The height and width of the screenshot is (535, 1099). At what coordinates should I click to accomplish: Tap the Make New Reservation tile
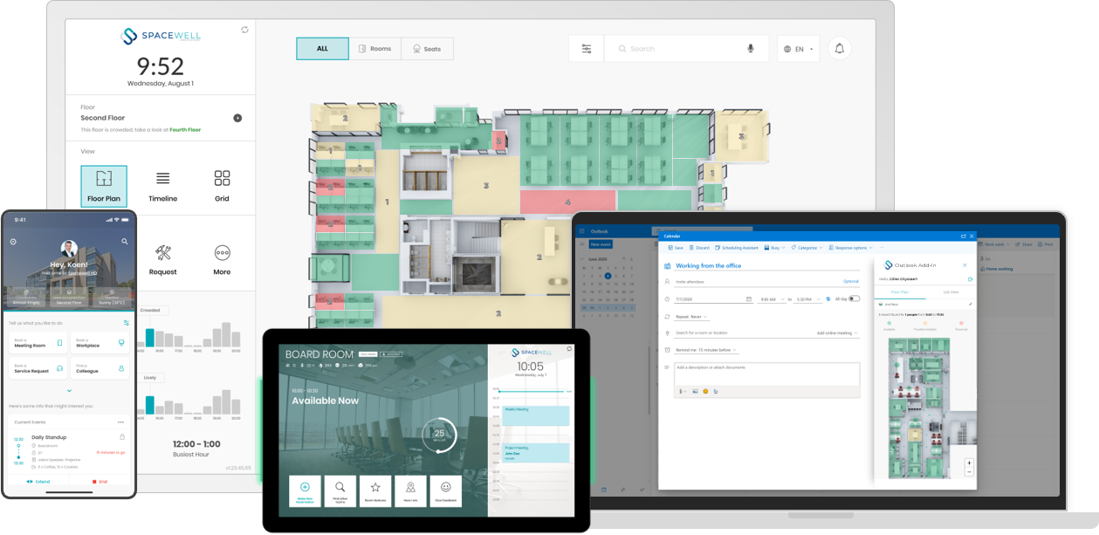click(305, 491)
